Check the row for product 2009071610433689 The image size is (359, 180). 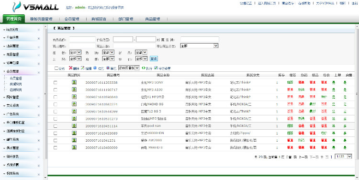coord(56,133)
